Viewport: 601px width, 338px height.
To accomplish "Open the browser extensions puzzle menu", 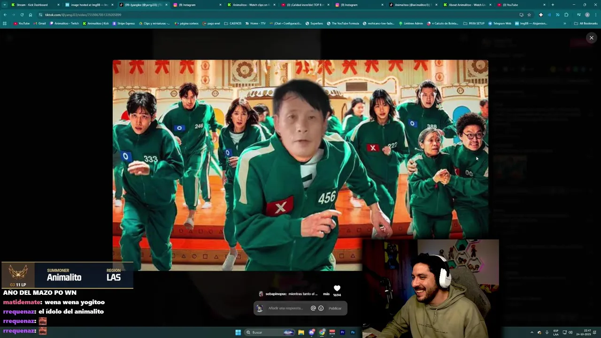I will tap(566, 15).
